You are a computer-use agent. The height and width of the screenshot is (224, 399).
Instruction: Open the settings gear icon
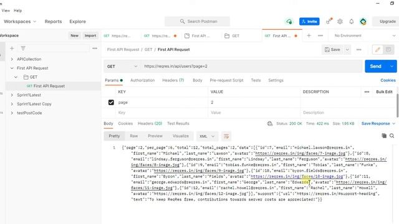coord(340,22)
